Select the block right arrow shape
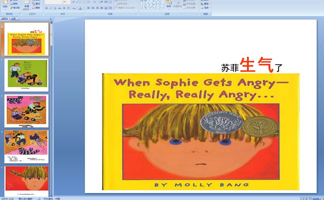324x200 pixels. [156, 4]
